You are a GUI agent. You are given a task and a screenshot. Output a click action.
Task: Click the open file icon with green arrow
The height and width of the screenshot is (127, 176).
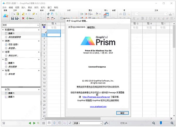click(x=18, y=14)
